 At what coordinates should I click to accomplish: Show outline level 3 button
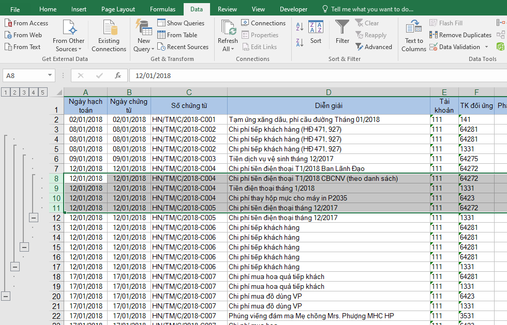(x=24, y=92)
